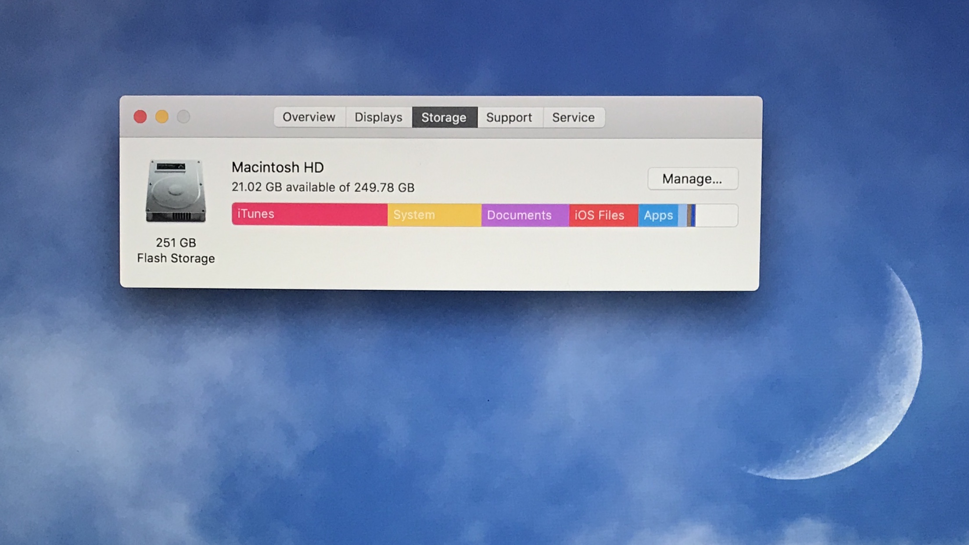Select the iTunes segment in storage bar
This screenshot has width=969, height=545.
(309, 214)
